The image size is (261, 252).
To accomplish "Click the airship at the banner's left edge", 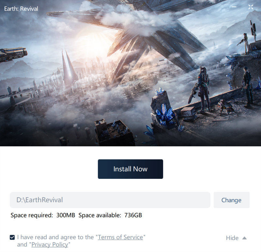I will pos(13,54).
